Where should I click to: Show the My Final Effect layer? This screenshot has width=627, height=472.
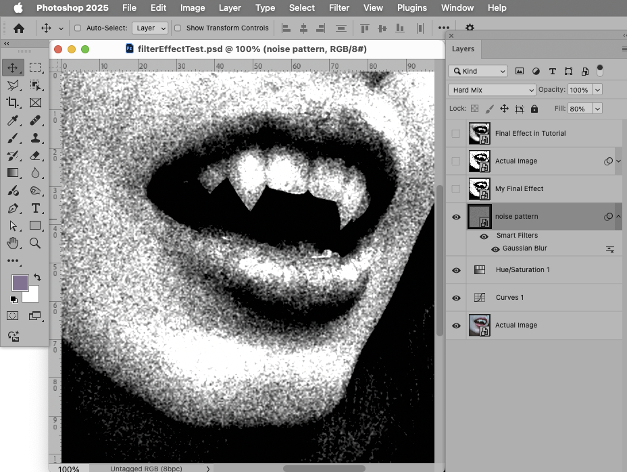[456, 188]
